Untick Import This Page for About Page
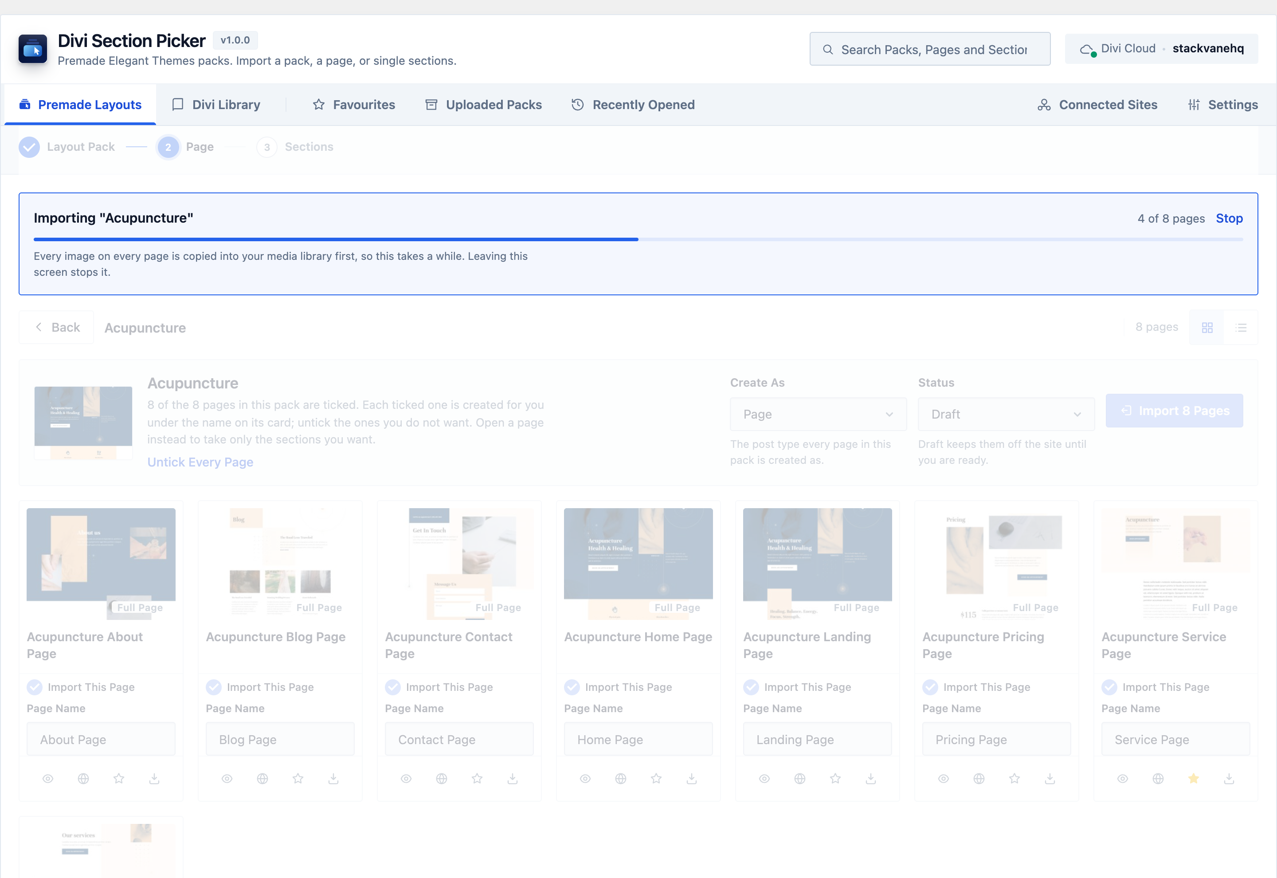Viewport: 1277px width, 878px height. coord(35,687)
